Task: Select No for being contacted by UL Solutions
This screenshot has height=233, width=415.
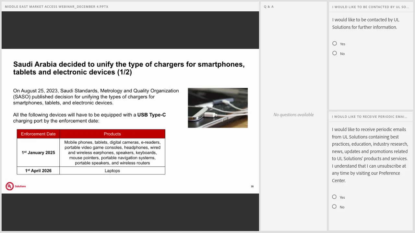Action: pos(335,53)
